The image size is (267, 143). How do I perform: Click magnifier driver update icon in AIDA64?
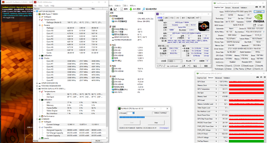pyautogui.click(x=144, y=9)
